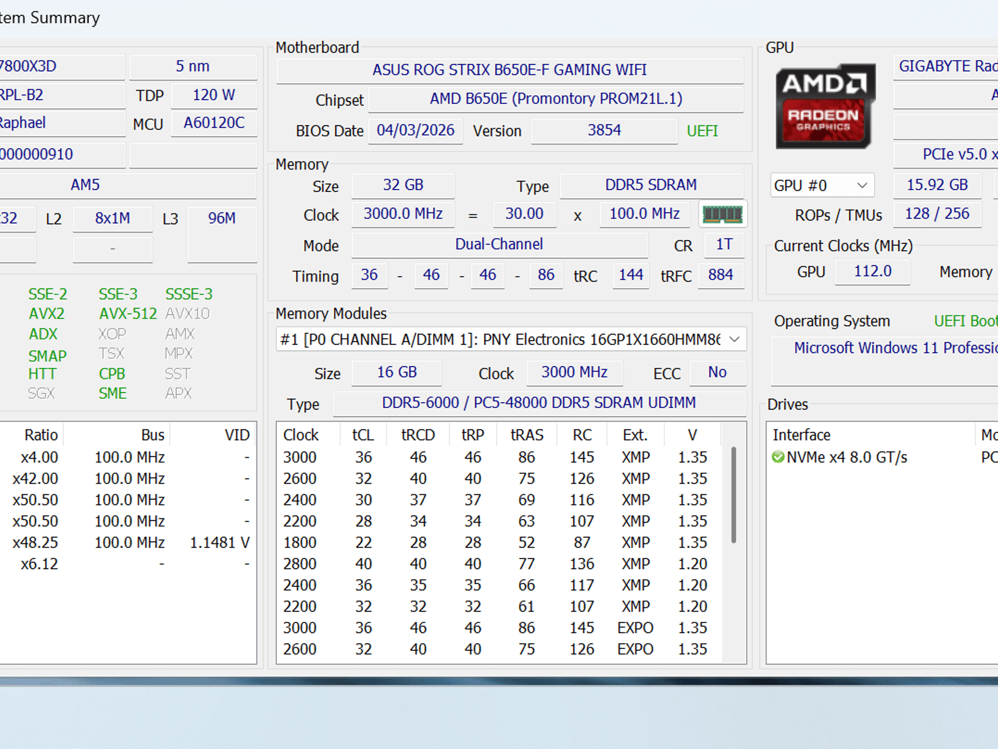Click the memory type DDR5 SDRAM field

652,185
